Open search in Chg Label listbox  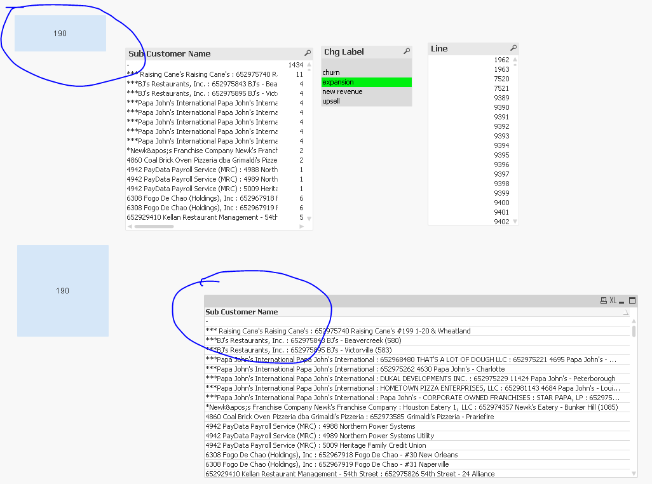(x=407, y=51)
